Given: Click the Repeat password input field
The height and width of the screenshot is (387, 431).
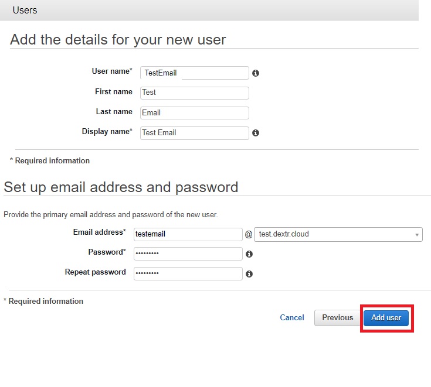Looking at the screenshot, I should tap(188, 273).
